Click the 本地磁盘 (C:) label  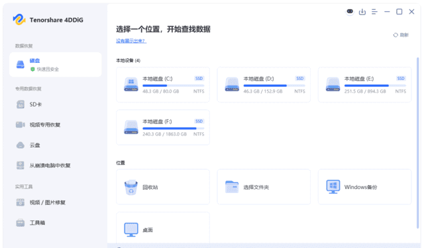click(x=158, y=79)
